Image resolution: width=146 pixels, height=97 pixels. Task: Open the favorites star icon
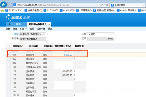tap(2, 10)
